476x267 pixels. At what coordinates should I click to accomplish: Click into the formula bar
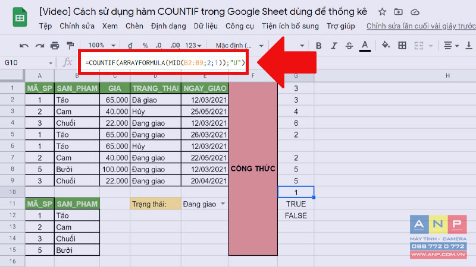point(165,63)
